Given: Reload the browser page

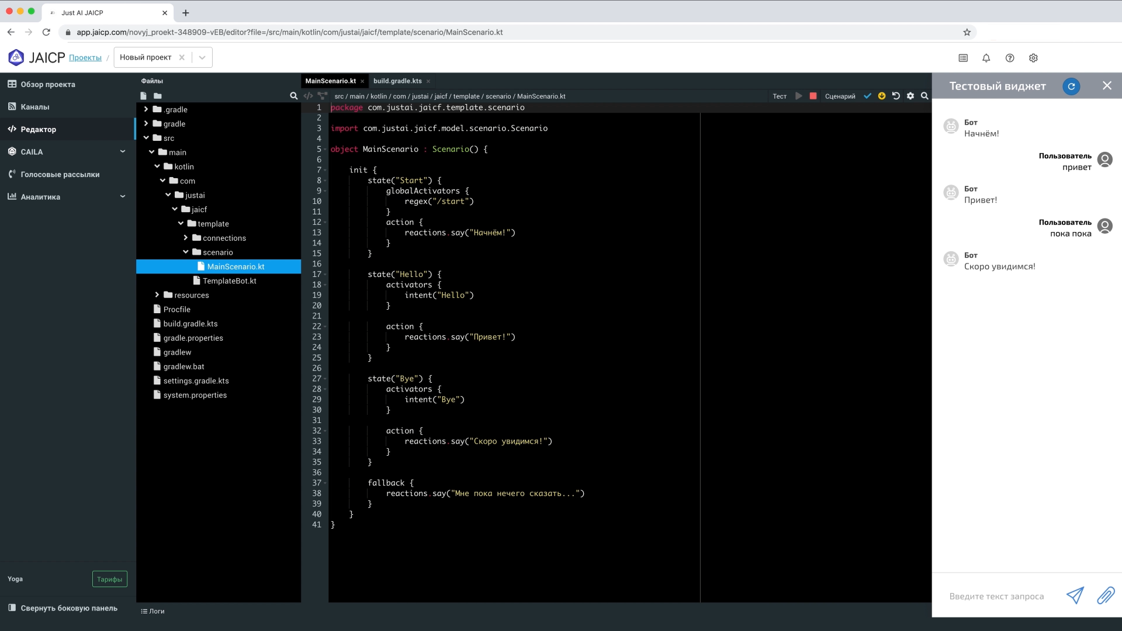Looking at the screenshot, I should 46,32.
